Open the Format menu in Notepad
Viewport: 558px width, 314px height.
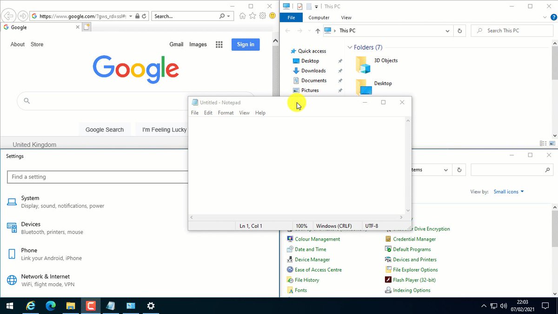click(226, 113)
